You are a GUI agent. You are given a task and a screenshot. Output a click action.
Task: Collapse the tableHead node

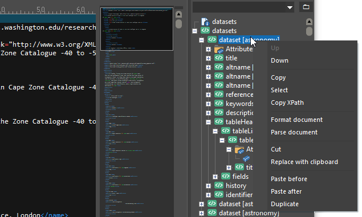tap(208, 122)
